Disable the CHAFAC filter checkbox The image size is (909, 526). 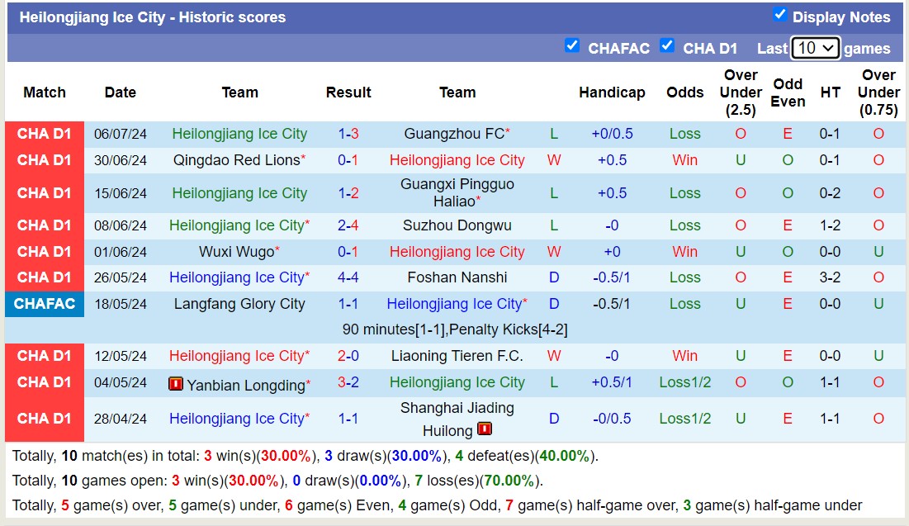[x=572, y=46]
